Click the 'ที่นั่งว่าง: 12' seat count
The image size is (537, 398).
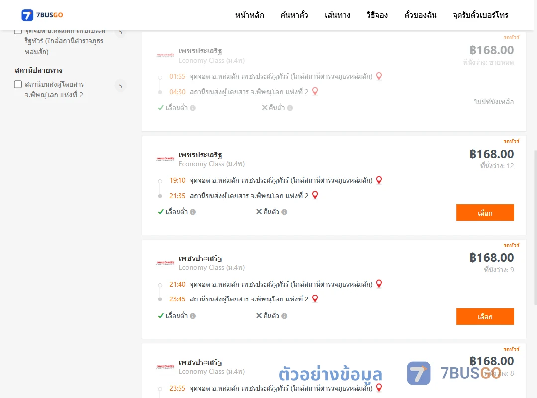pos(497,166)
